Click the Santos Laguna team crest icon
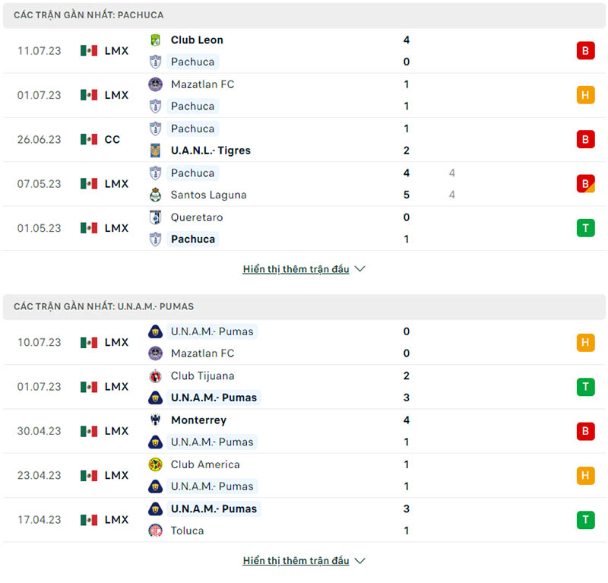This screenshot has height=583, width=608. click(x=155, y=195)
